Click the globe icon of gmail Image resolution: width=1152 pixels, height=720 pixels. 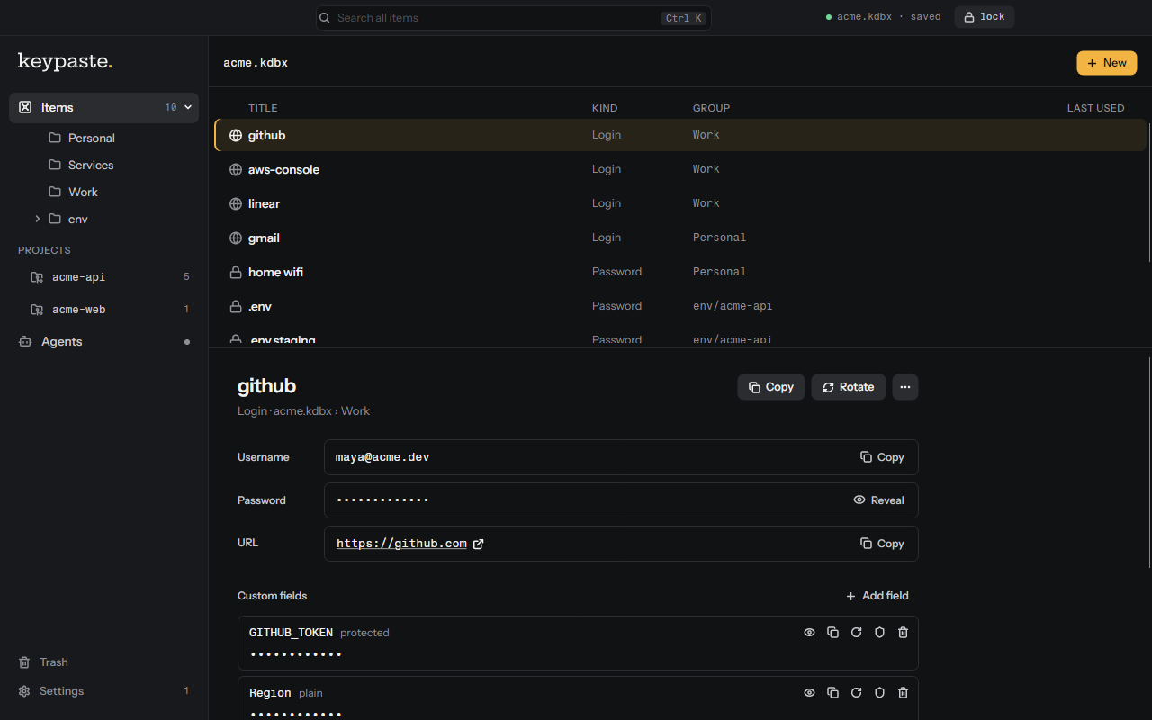[236, 238]
